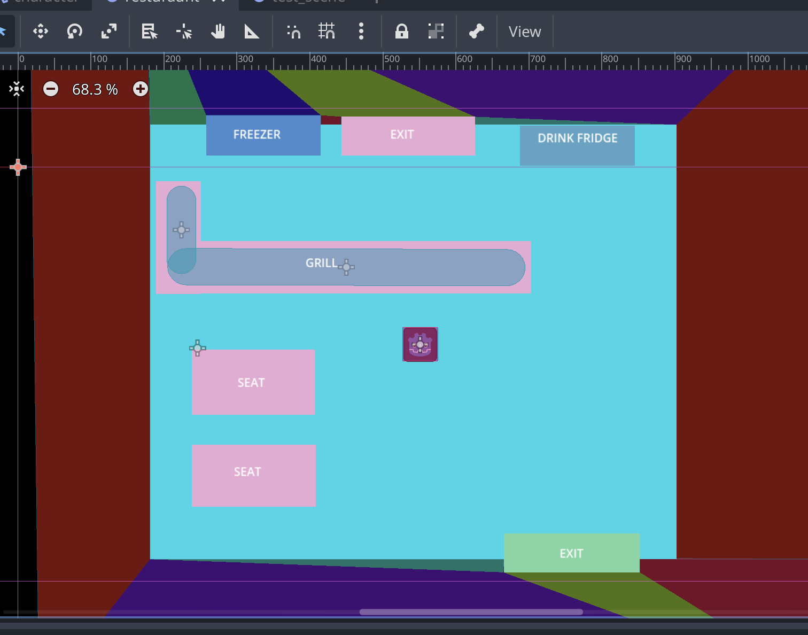Open the View menu

tap(525, 32)
